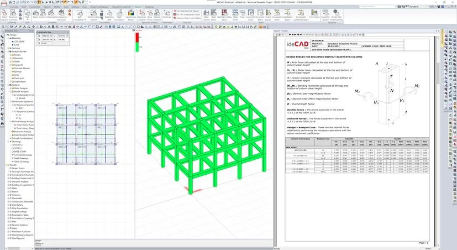Open the Strip Footing Report
The width and height of the screenshot is (457, 250).
coord(93,14)
